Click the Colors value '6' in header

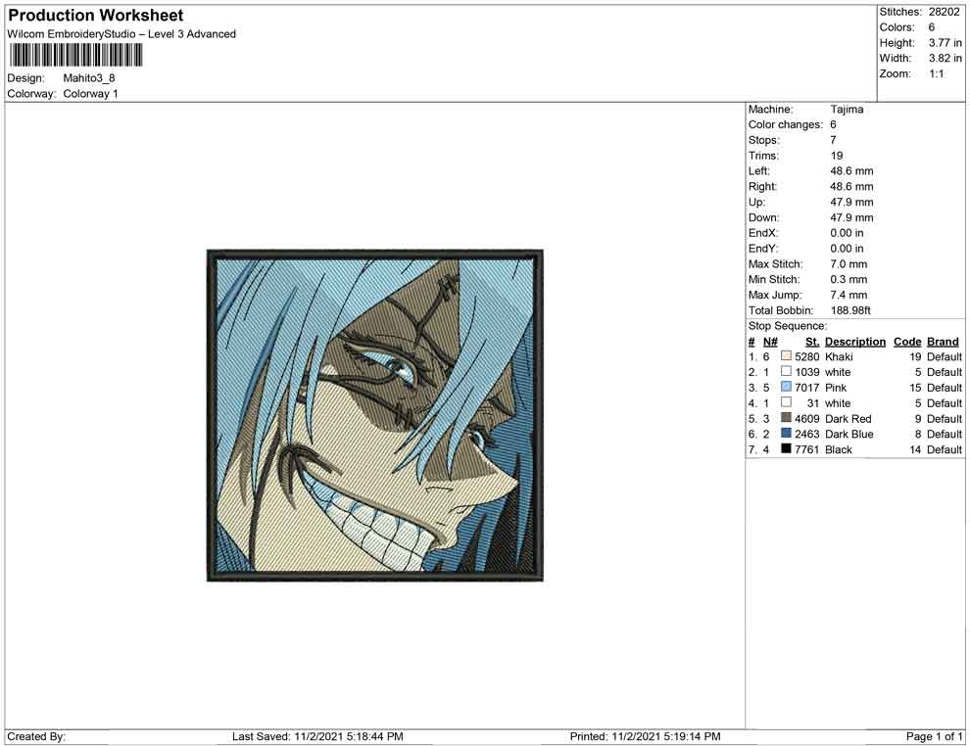coord(932,27)
